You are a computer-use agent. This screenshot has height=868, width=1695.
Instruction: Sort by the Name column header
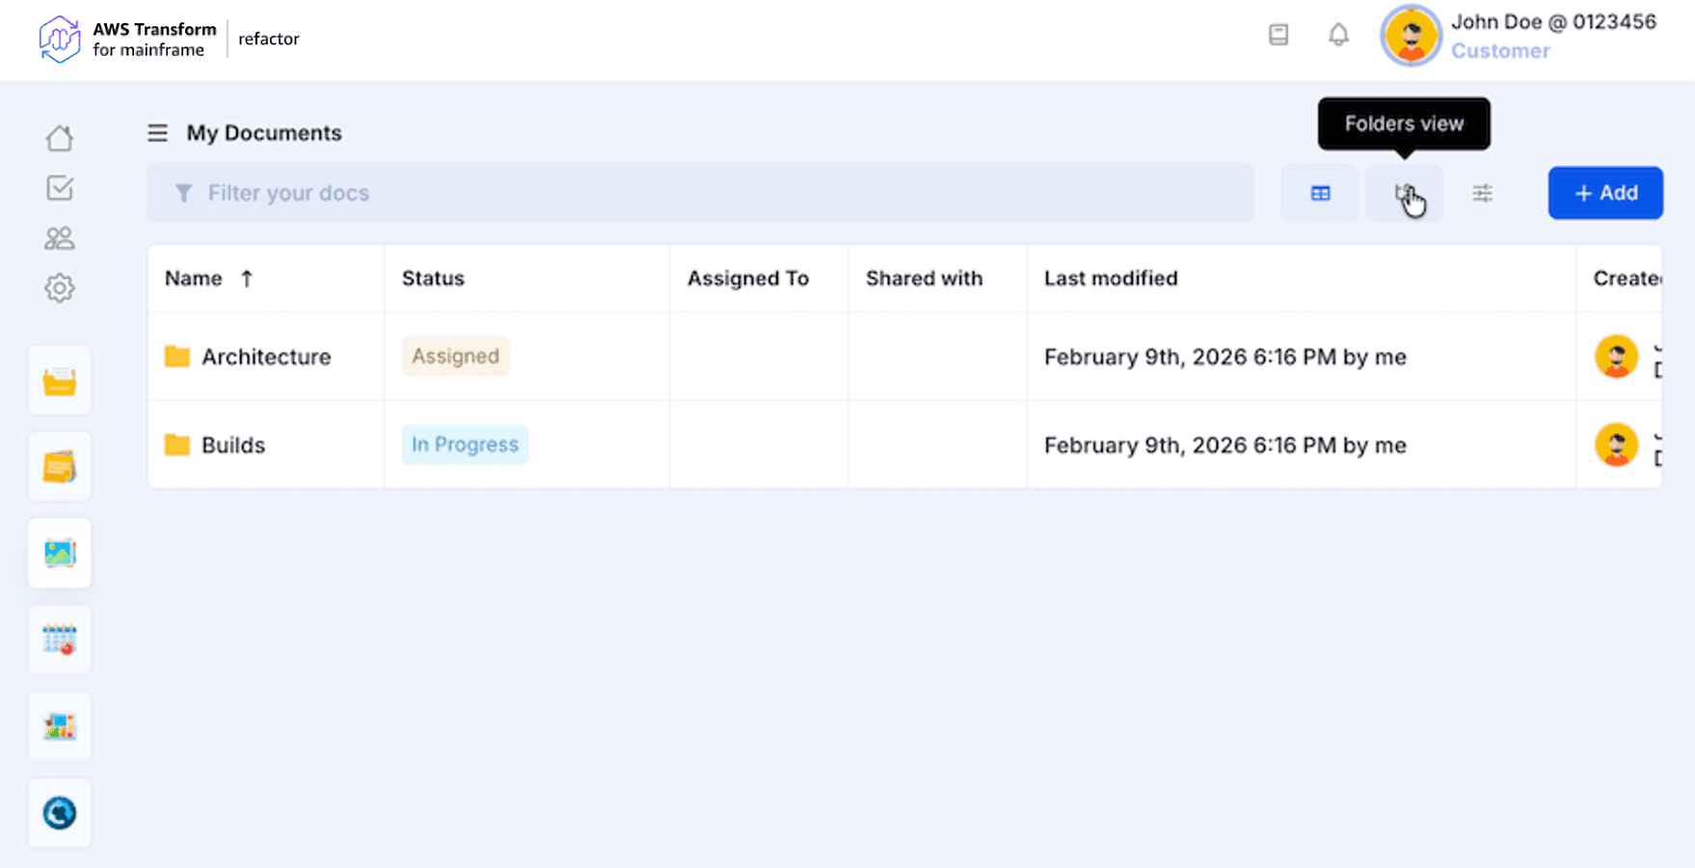click(x=194, y=279)
